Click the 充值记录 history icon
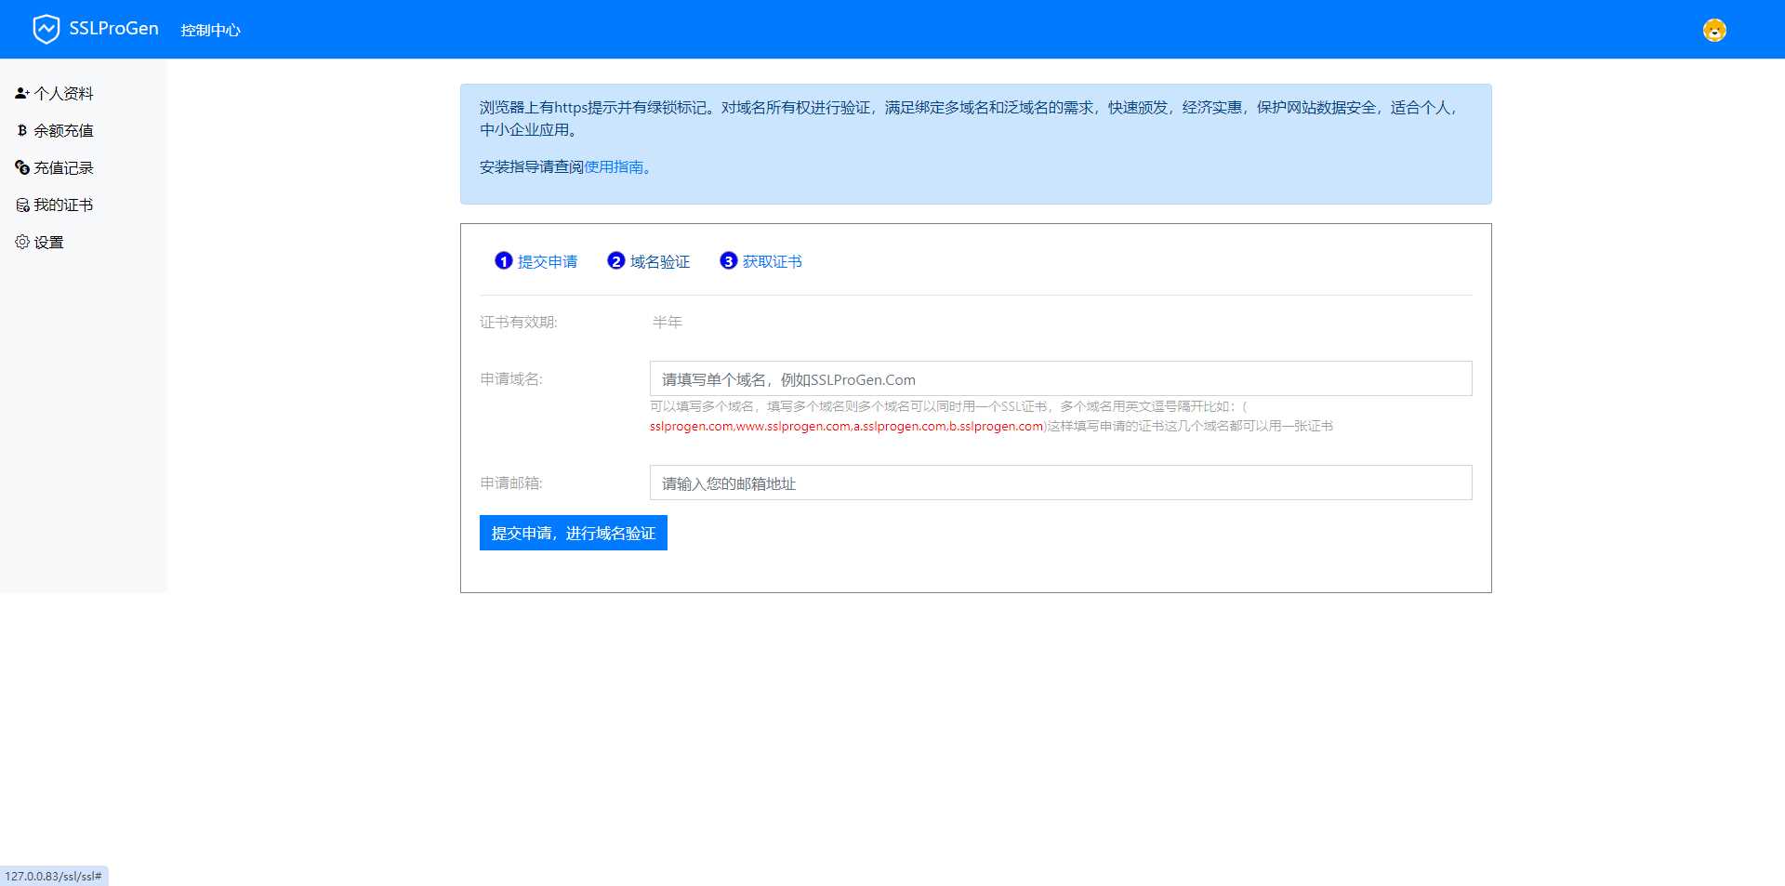Viewport: 1785px width, 886px height. [21, 167]
